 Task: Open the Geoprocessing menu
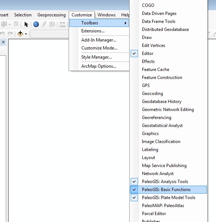pos(52,15)
